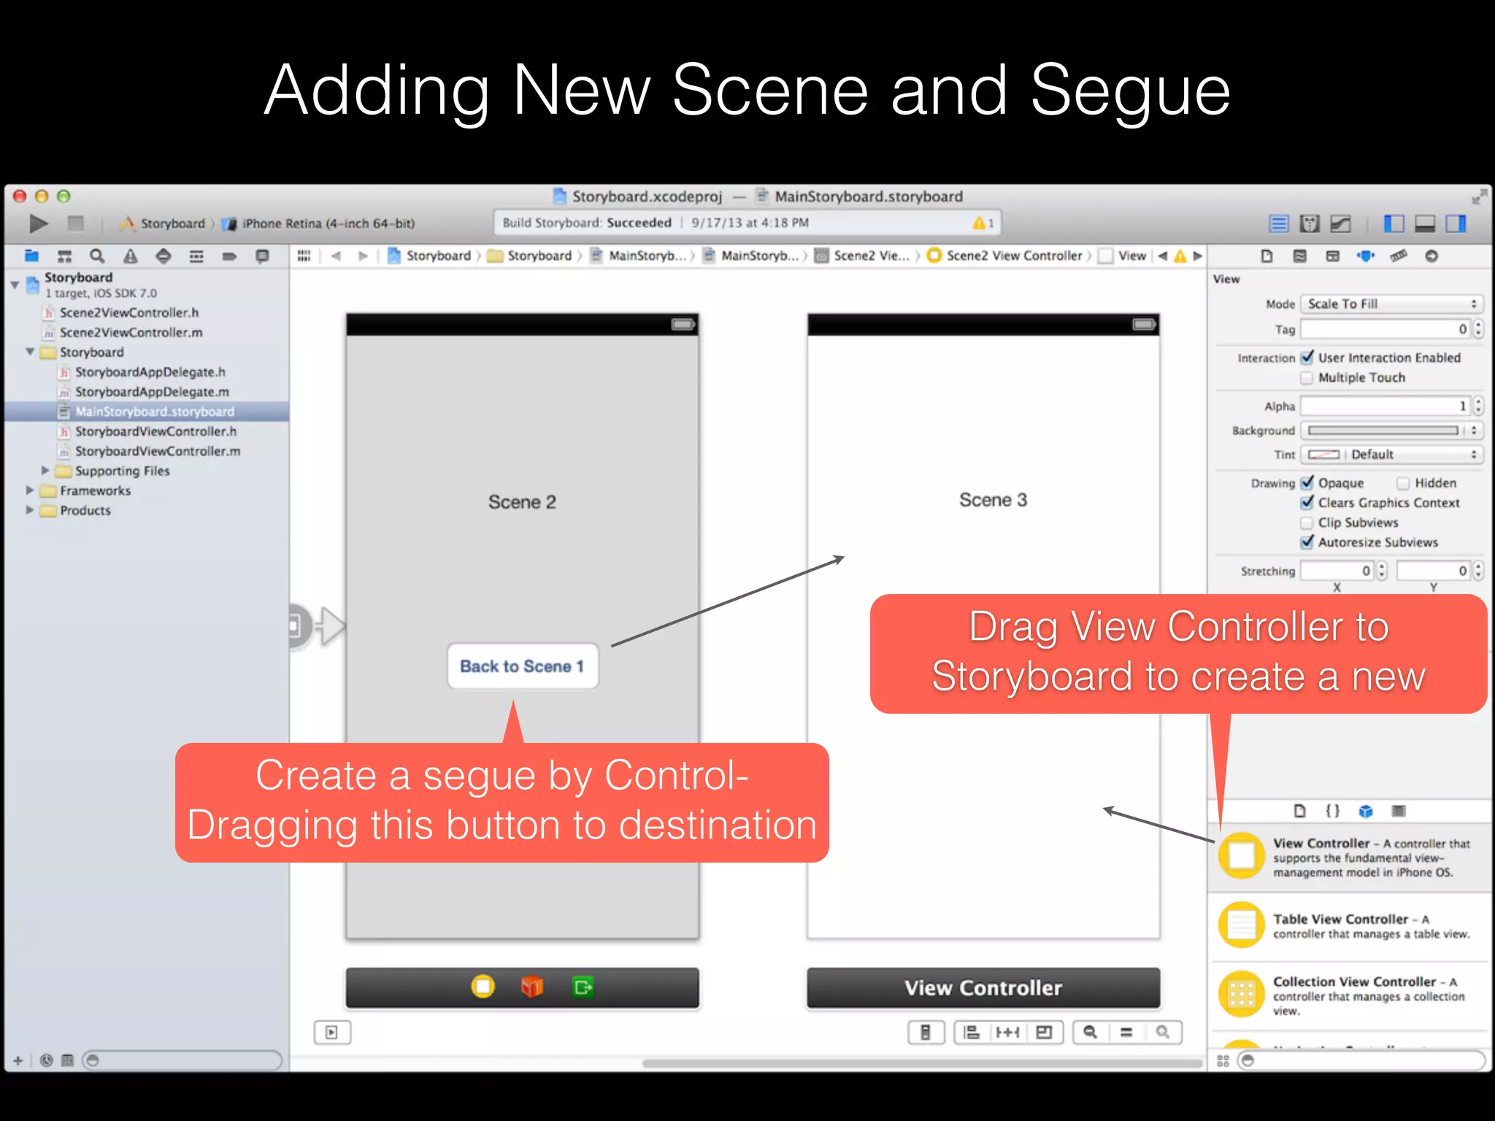Open the related items grid menu
This screenshot has width=1495, height=1121.
[x=304, y=255]
